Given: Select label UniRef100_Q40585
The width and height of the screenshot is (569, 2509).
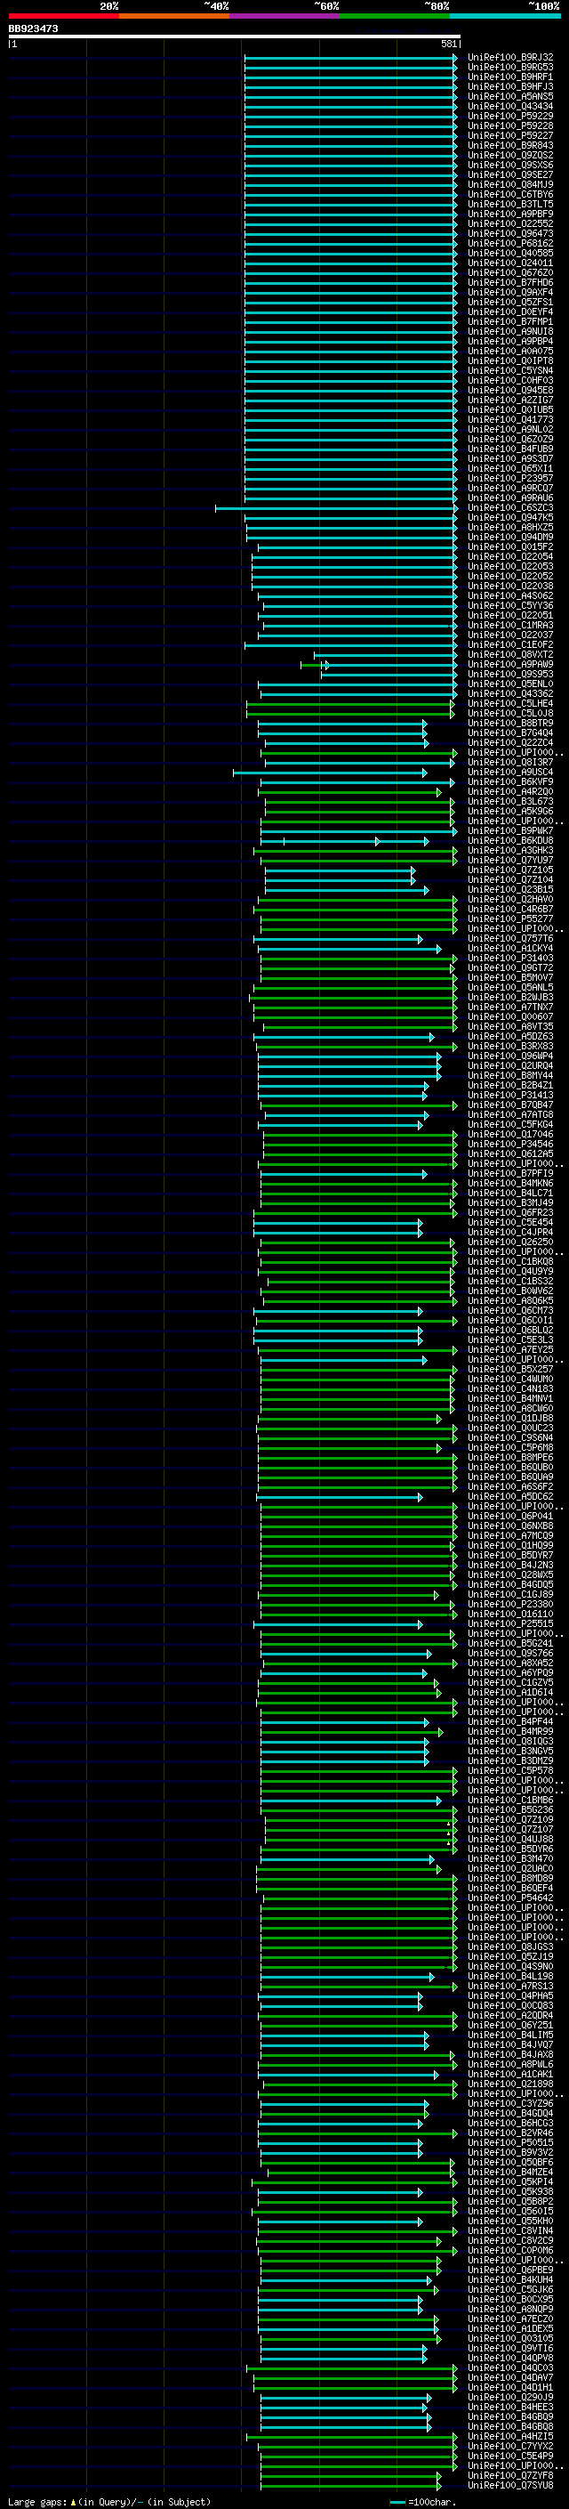Looking at the screenshot, I should tap(509, 254).
